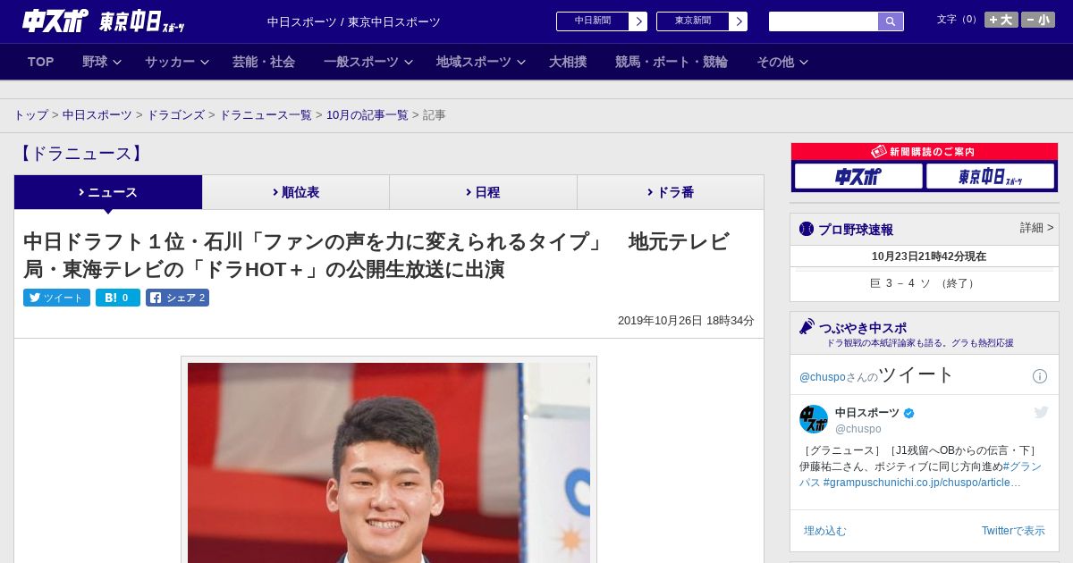Open the article photo of Ishikawa
1073x563 pixels.
point(389,462)
